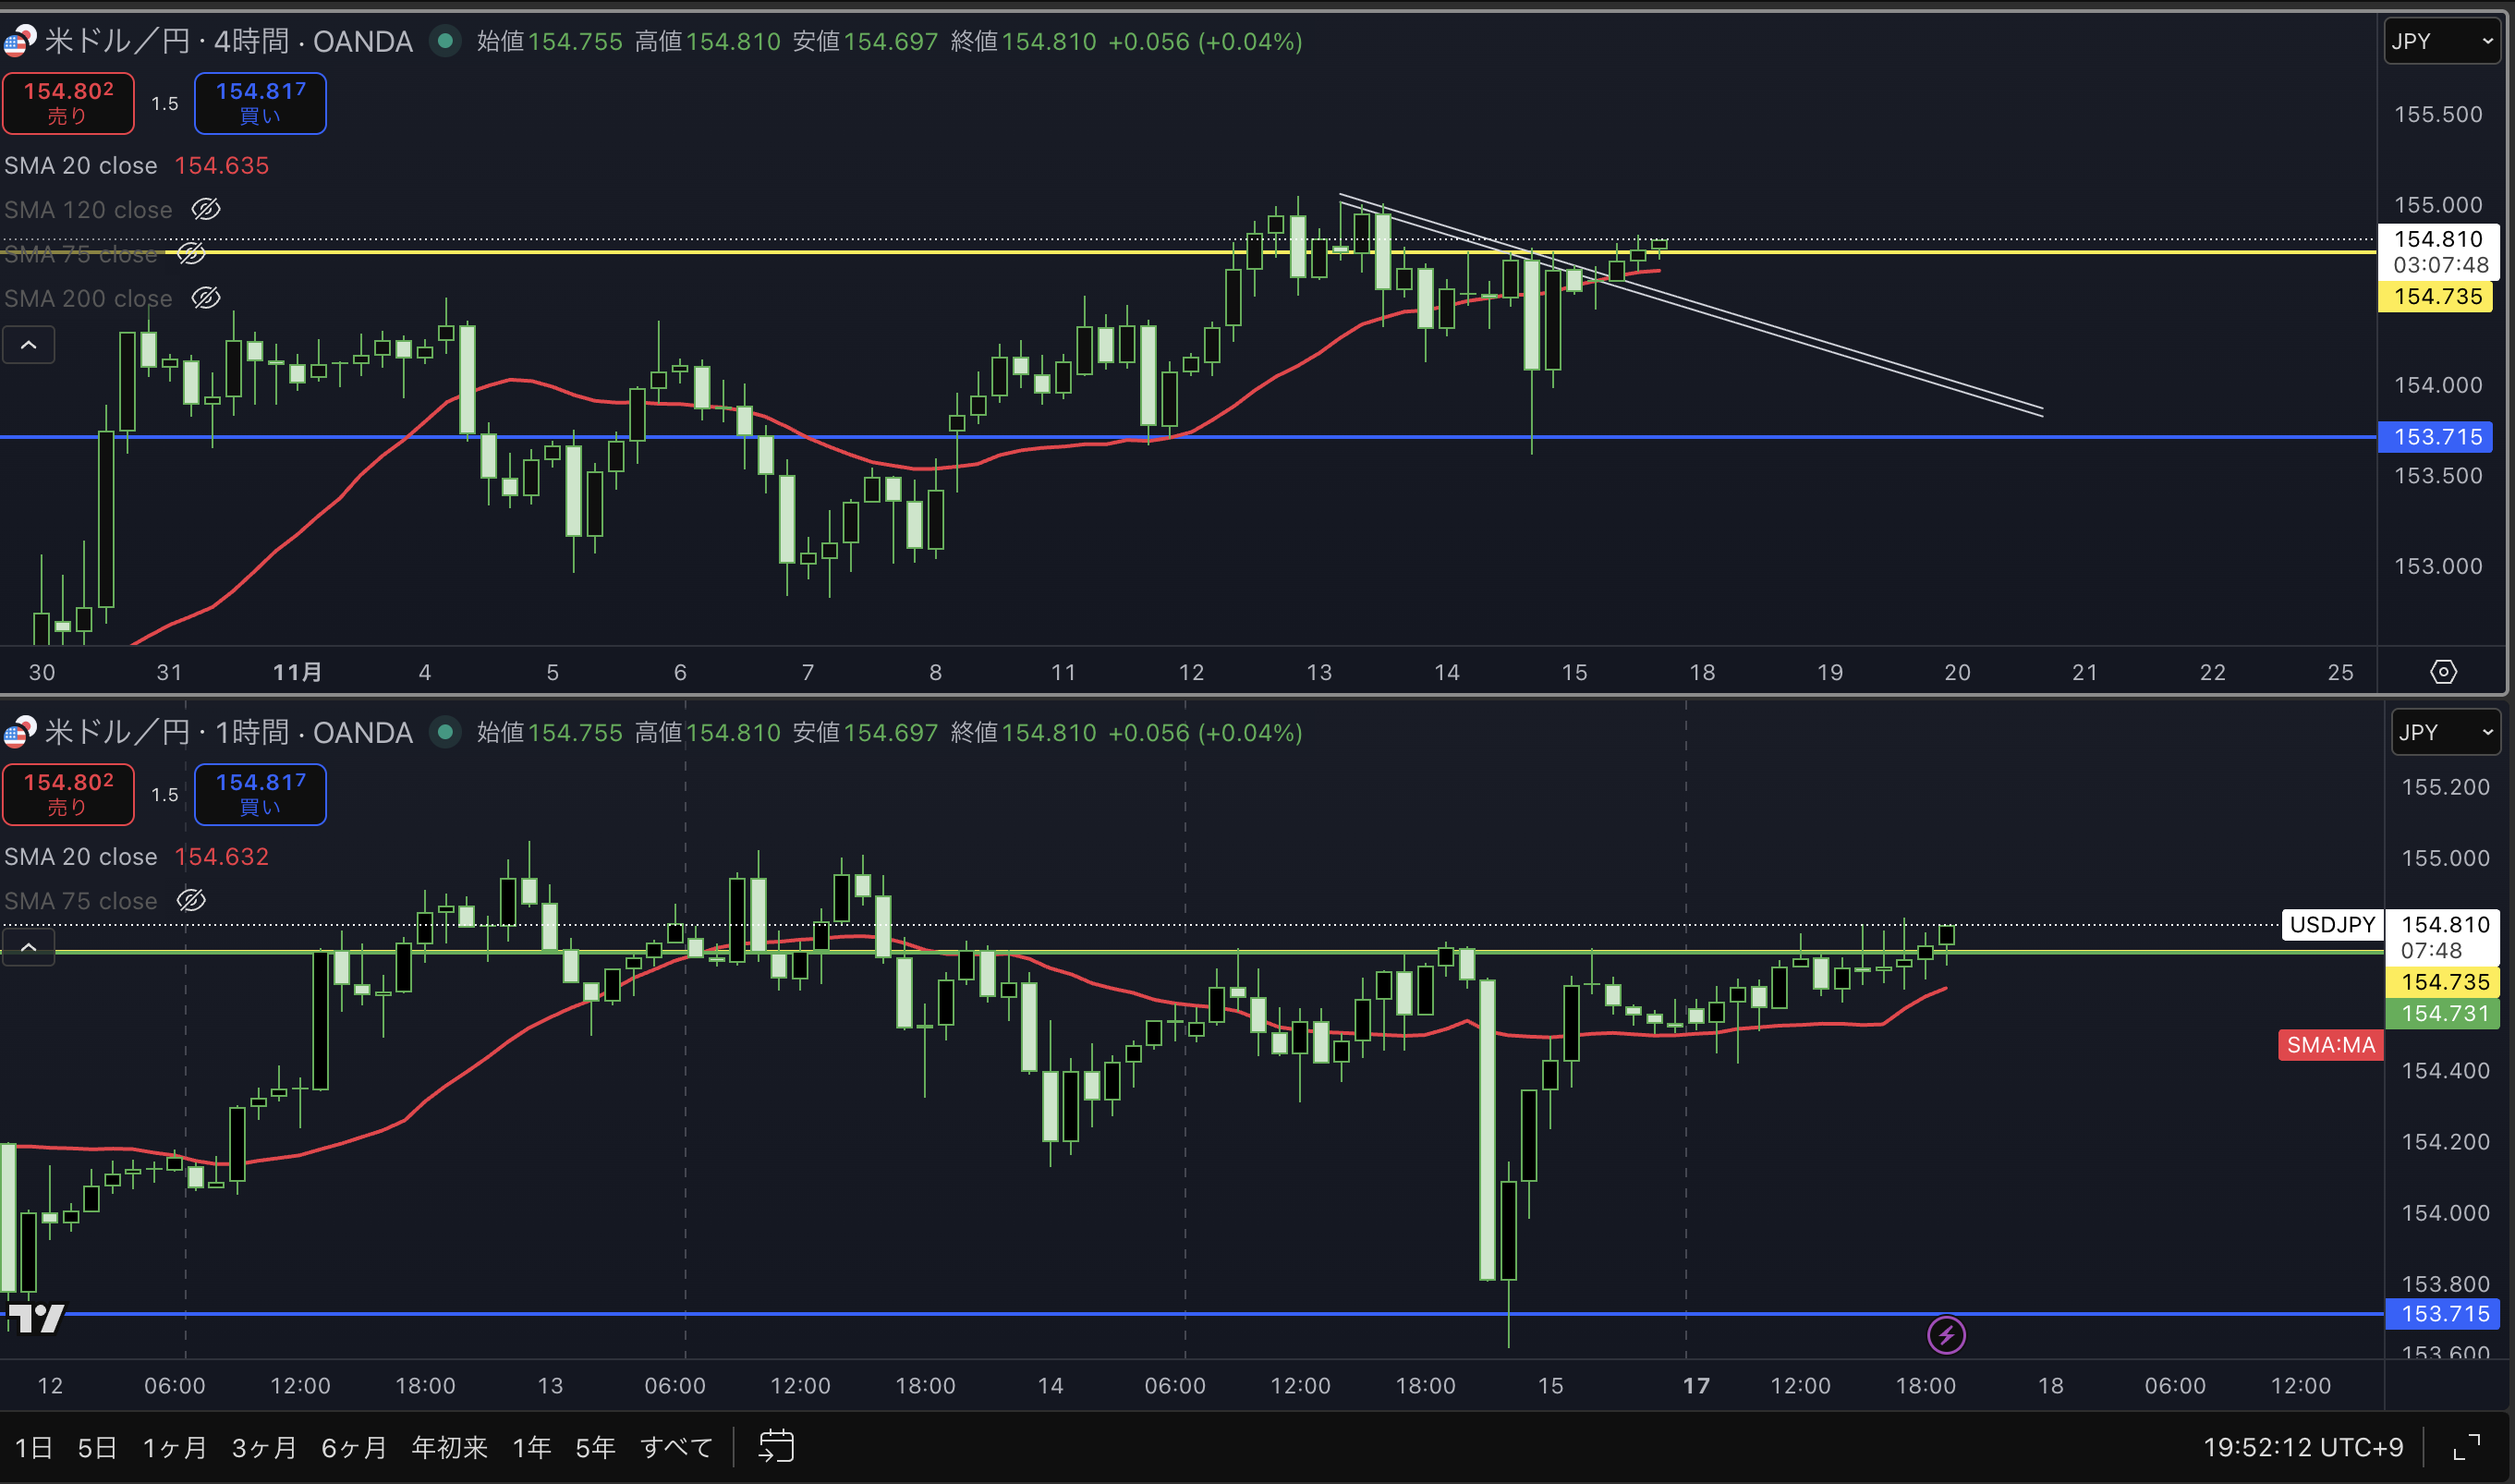Show the SMA 120 close indicator
Viewport: 2515px width, 1484px height.
click(x=206, y=209)
